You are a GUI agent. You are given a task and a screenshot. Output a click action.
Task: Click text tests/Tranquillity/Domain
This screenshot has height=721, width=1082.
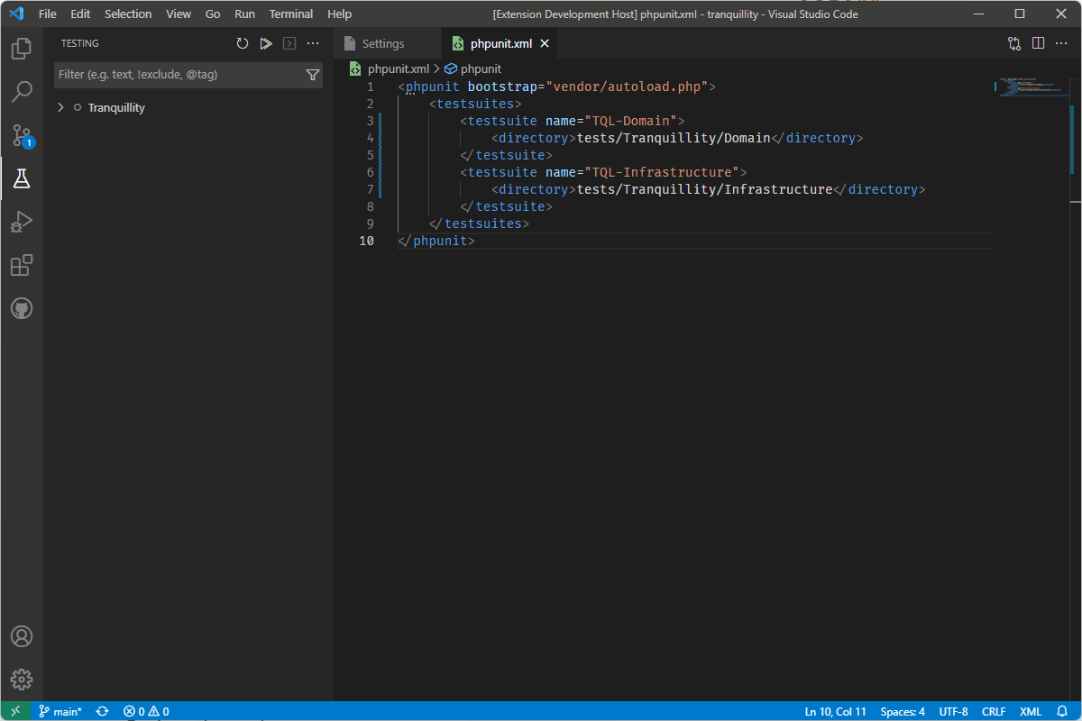point(674,138)
